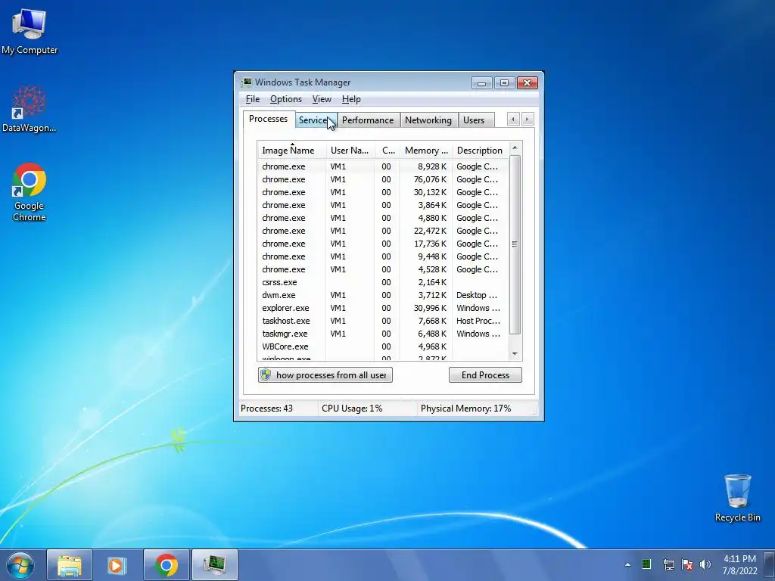Open the Help menu
The width and height of the screenshot is (775, 581).
(351, 99)
